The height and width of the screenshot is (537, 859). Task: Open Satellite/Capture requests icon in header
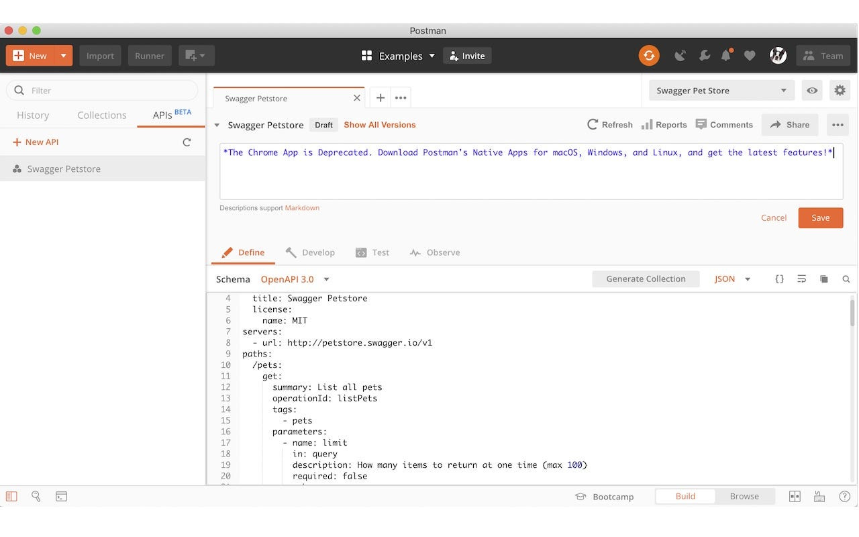pos(680,56)
